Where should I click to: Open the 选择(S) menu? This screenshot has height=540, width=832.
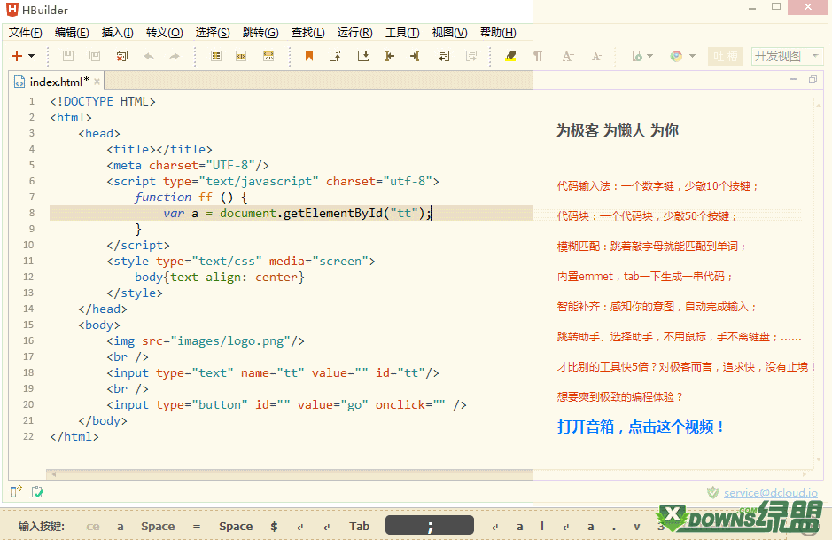point(213,33)
